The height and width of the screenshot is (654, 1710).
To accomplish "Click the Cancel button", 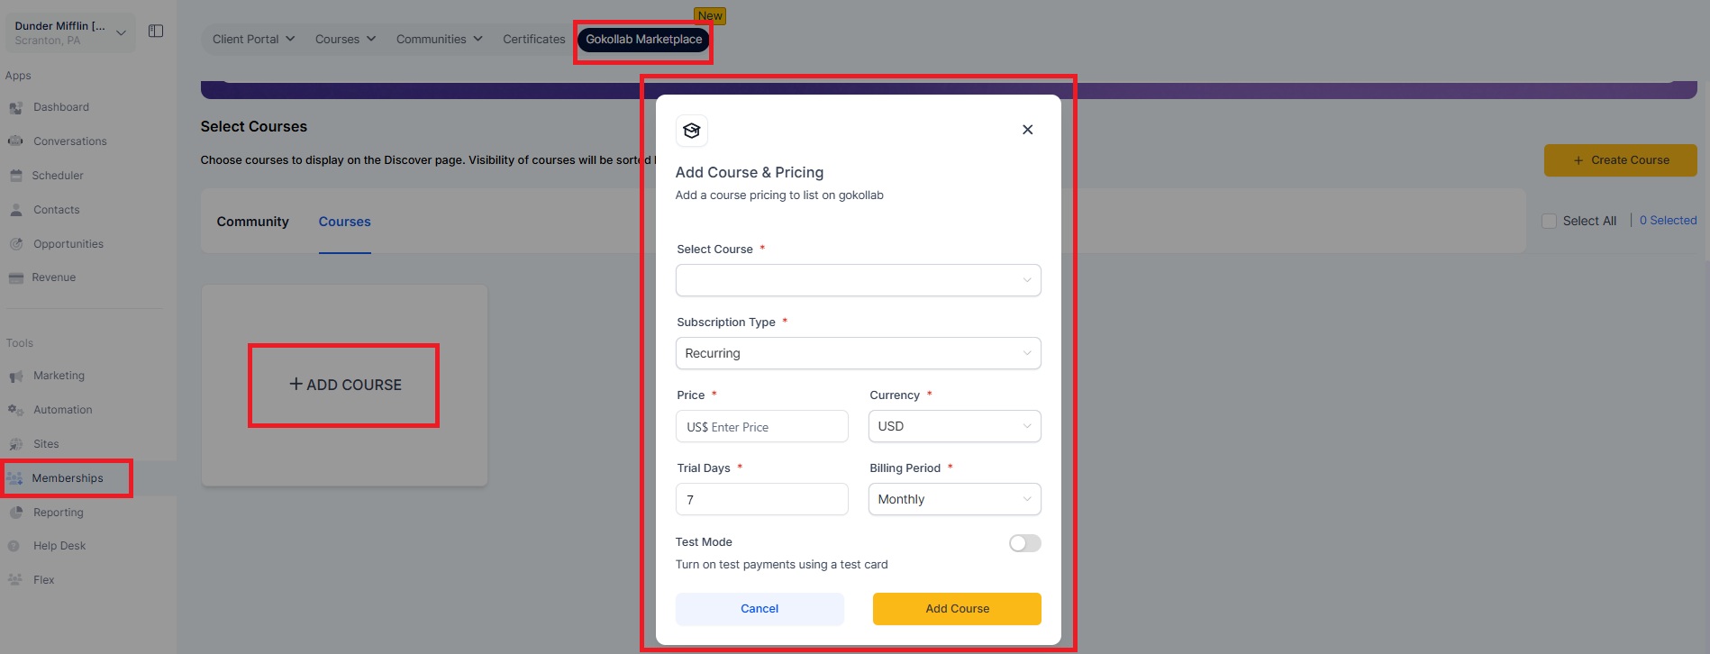I will (x=759, y=609).
